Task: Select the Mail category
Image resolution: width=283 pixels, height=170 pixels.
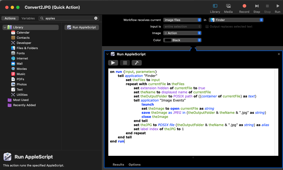Action: click(x=19, y=64)
